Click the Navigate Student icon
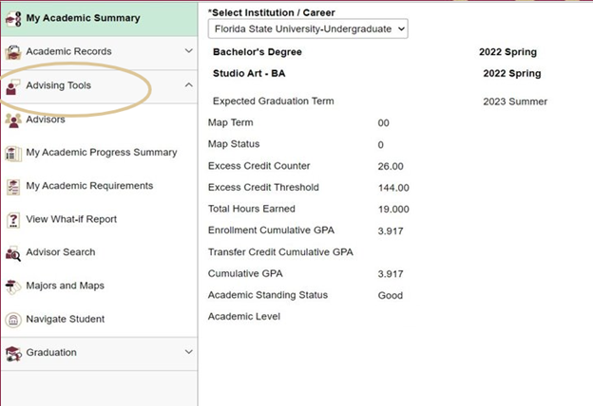593x406 pixels. click(x=13, y=320)
